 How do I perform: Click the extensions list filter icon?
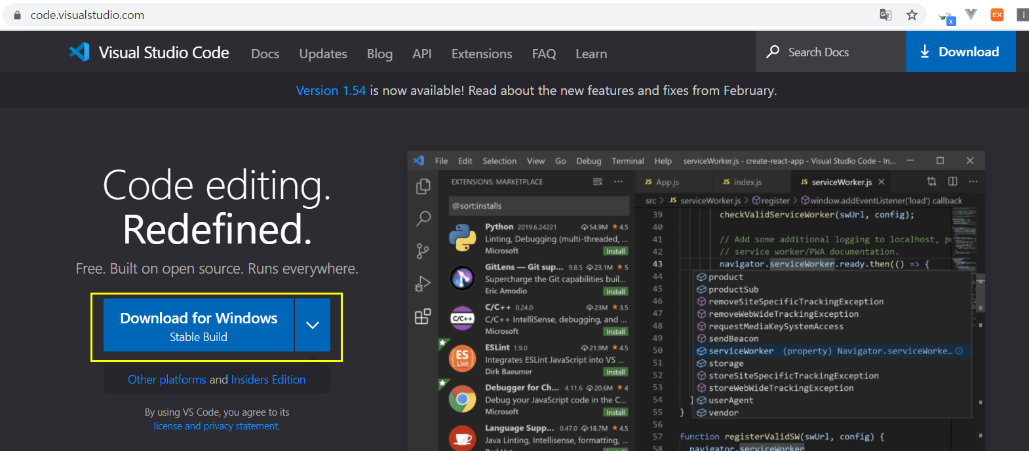click(598, 181)
